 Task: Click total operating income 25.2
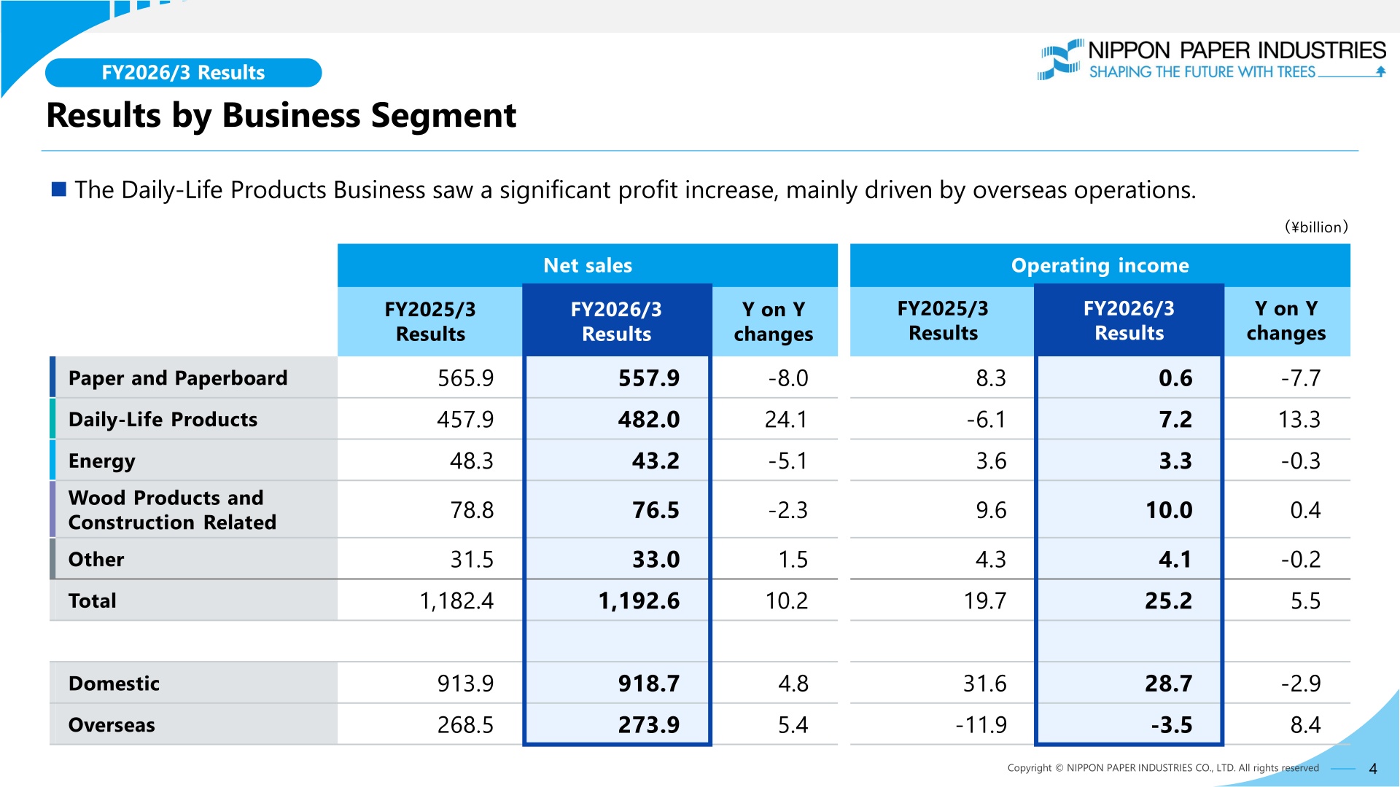coord(1169,601)
